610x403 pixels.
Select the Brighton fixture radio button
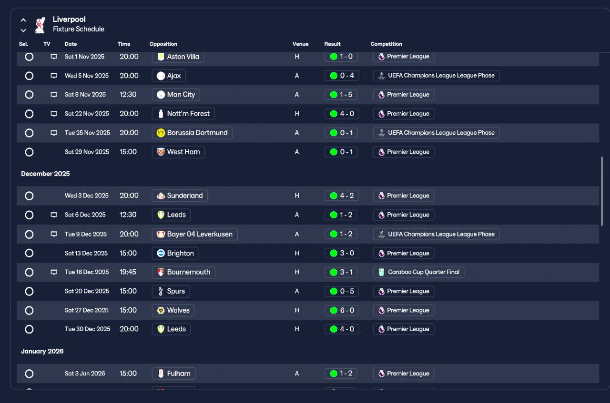(29, 253)
